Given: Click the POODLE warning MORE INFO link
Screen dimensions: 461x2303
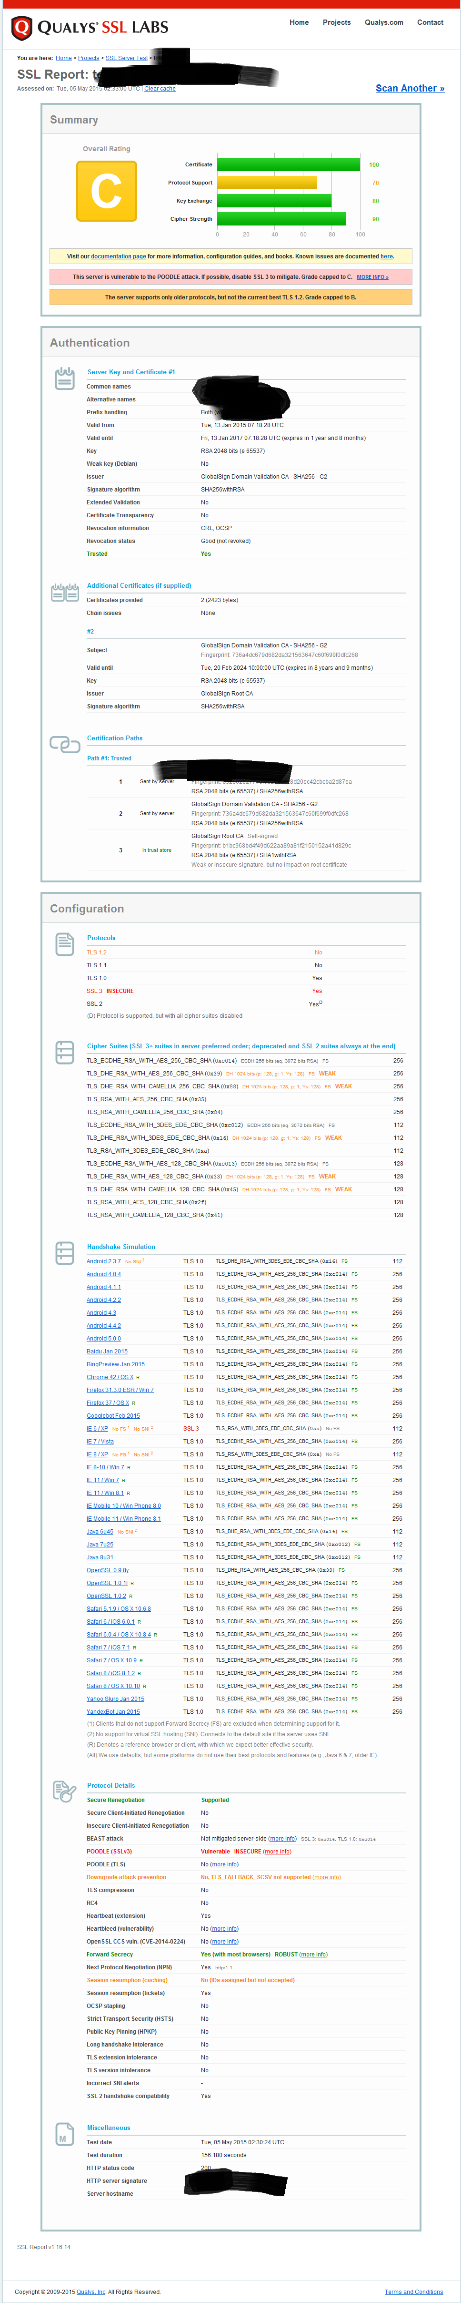Looking at the screenshot, I should [x=372, y=277].
